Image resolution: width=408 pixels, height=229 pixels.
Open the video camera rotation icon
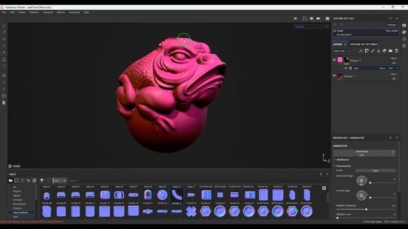[318, 18]
